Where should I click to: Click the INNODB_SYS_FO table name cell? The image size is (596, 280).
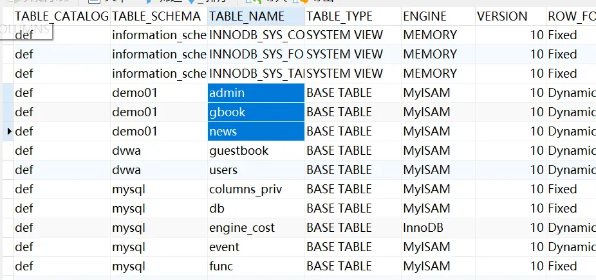[x=256, y=55]
